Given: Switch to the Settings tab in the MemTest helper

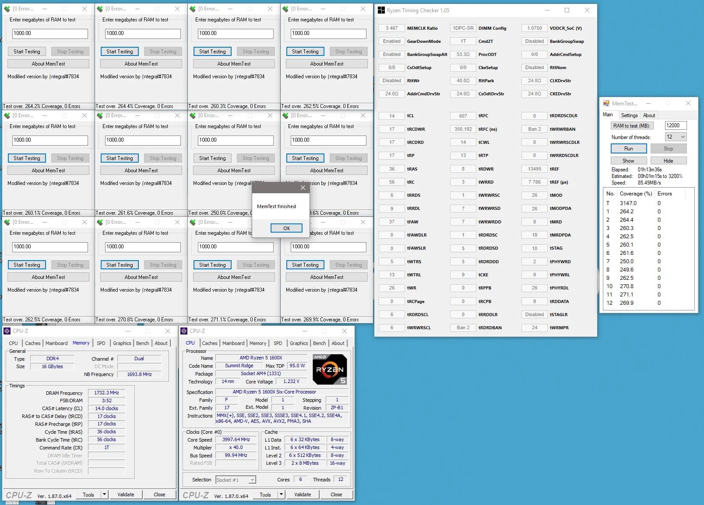Looking at the screenshot, I should (629, 115).
